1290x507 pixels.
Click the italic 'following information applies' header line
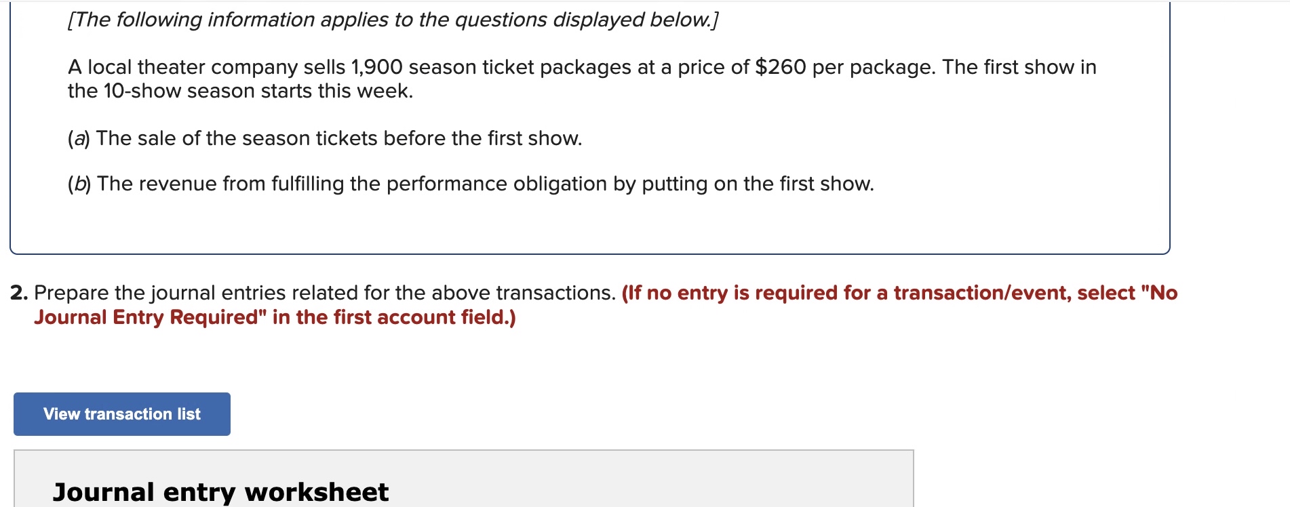tap(393, 20)
